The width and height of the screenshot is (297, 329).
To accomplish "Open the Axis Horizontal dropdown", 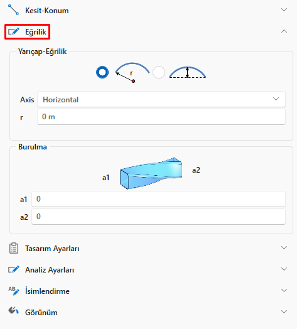I will point(161,99).
